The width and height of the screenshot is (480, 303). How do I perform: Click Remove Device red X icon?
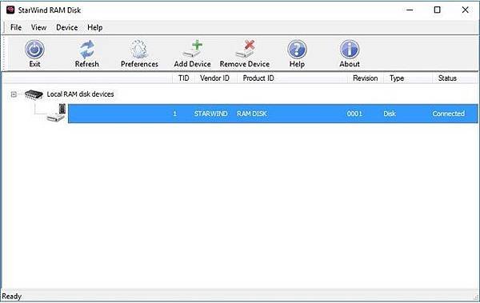(x=245, y=49)
